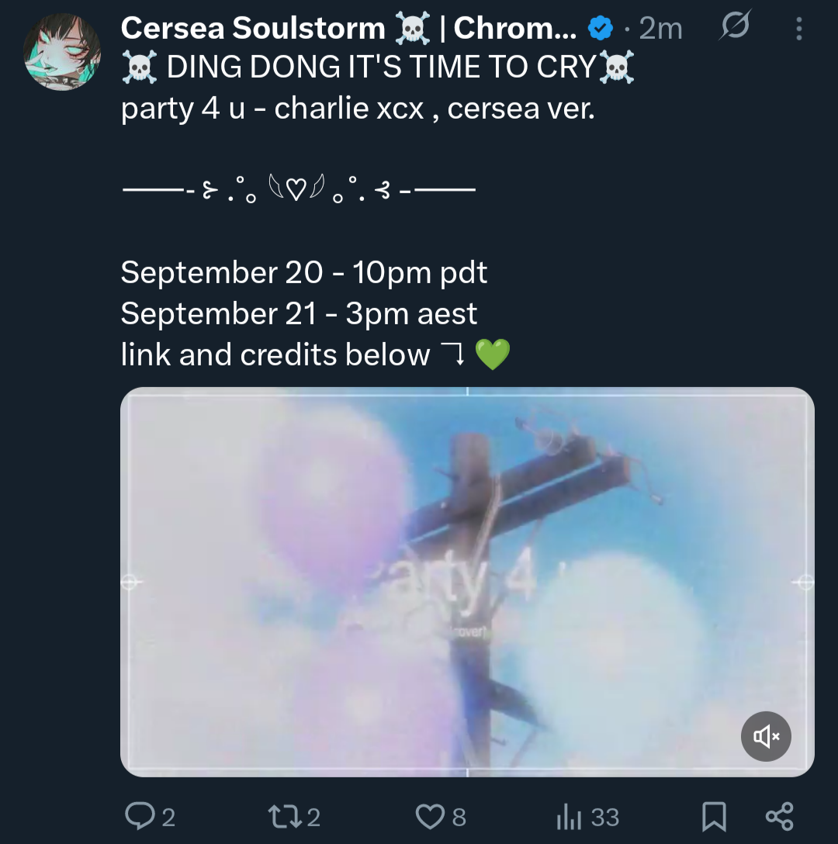Open Cersea's profile picture avatar
The width and height of the screenshot is (838, 844).
click(62, 52)
